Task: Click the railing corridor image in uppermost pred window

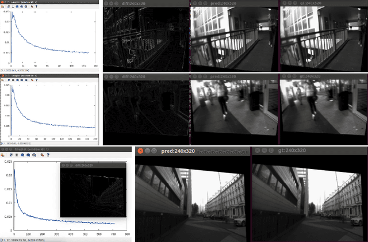Action: pos(234,39)
